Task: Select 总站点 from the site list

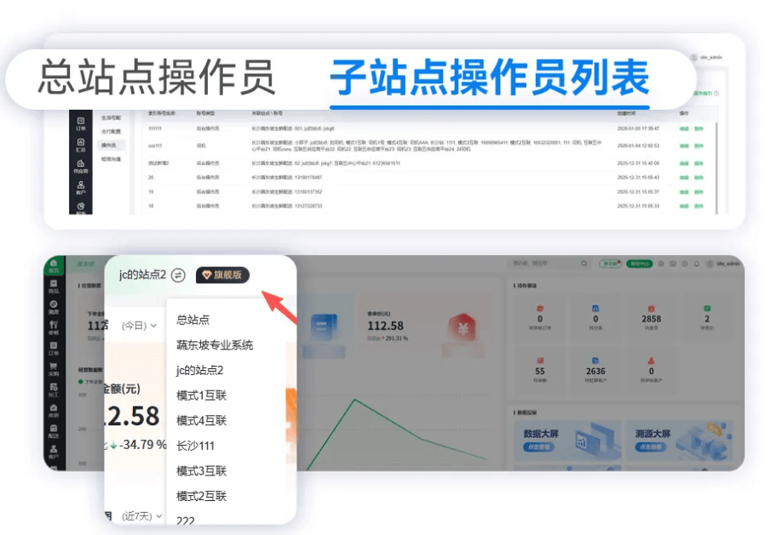Action: (x=192, y=320)
